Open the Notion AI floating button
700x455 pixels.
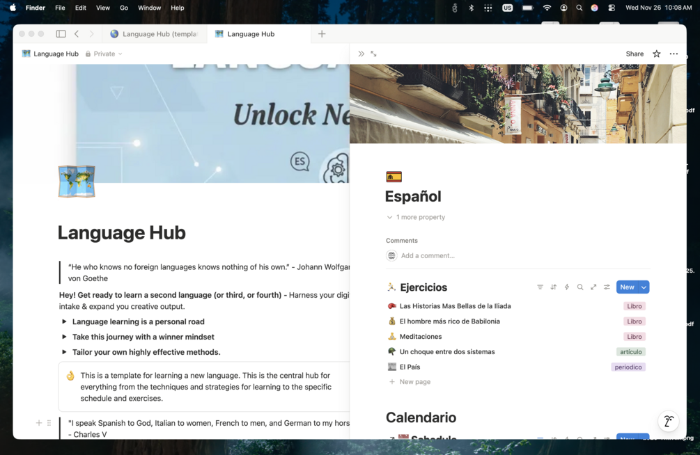click(x=668, y=421)
